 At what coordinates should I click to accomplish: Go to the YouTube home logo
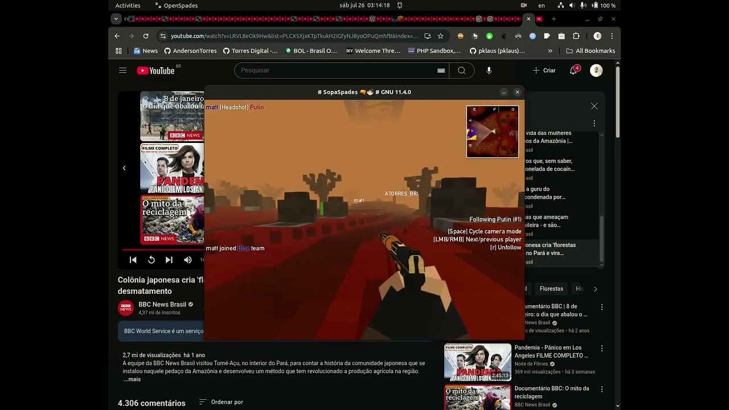[x=155, y=71]
